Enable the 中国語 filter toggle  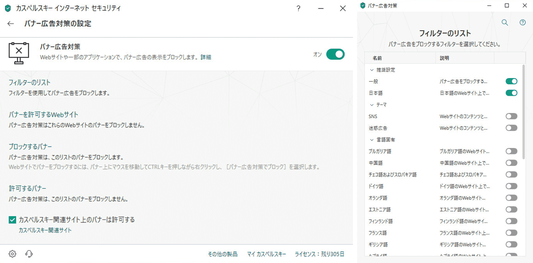coord(512,163)
